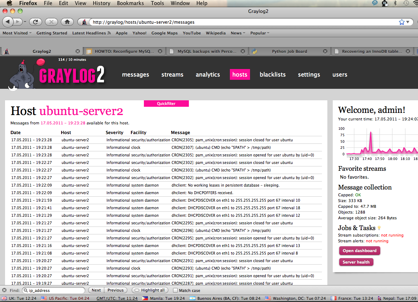Click the 17.05.2011 – 19:23:28 date link

click(63, 123)
